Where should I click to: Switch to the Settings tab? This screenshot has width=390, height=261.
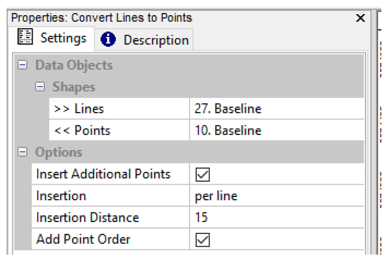click(63, 38)
